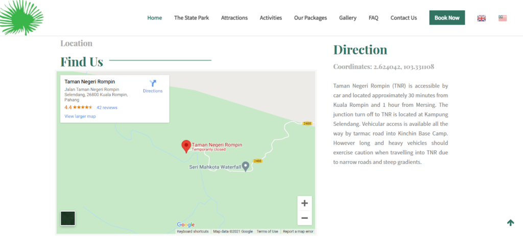Click the Taman Negeri Rompin title in map card
This screenshot has width=523, height=252.
click(x=90, y=81)
